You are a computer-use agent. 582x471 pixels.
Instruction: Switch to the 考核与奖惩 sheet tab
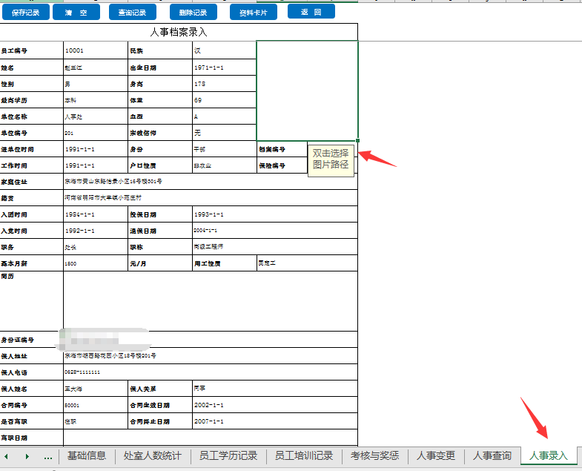(374, 455)
